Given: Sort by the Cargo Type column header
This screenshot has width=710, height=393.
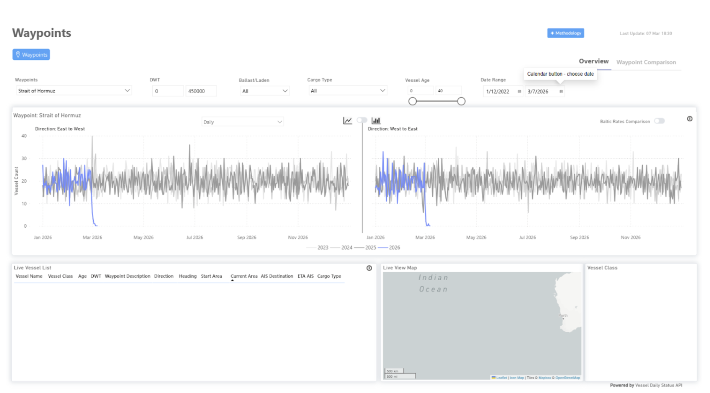Looking at the screenshot, I should coord(329,276).
